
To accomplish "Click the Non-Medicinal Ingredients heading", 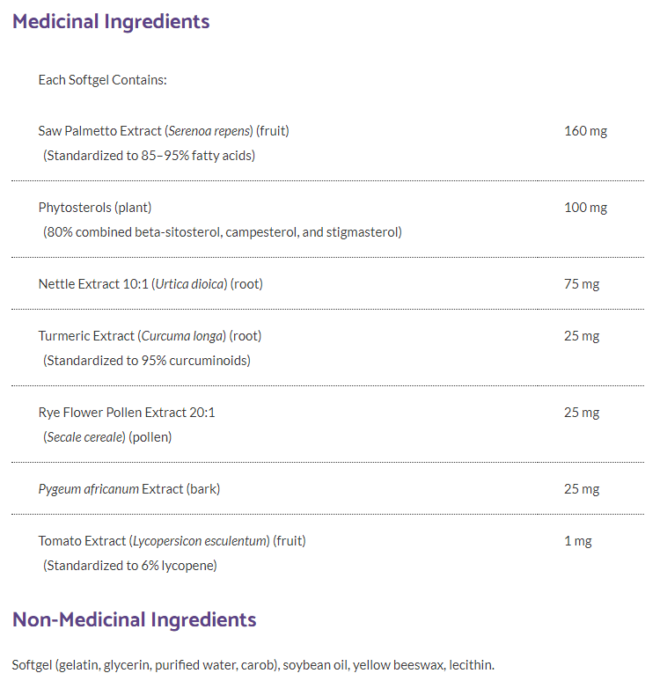I will point(135,619).
